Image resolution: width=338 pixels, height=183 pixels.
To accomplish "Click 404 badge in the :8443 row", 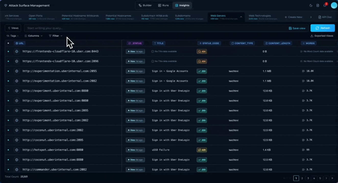I will pyautogui.click(x=202, y=51).
